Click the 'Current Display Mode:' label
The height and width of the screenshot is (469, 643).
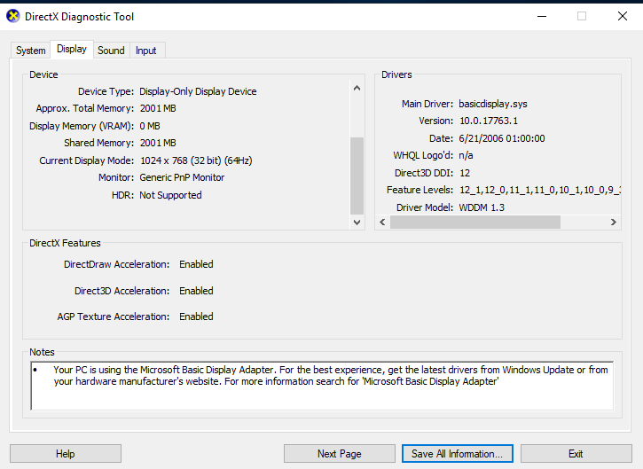point(87,160)
